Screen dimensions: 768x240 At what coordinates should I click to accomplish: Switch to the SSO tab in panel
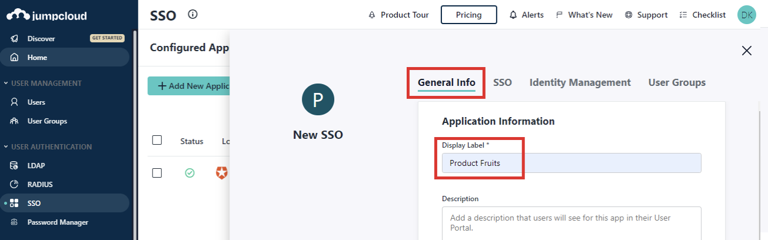tap(503, 83)
